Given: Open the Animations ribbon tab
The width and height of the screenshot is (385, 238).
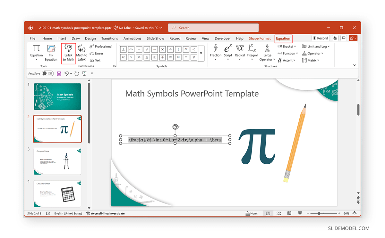Looking at the screenshot, I should (x=132, y=38).
